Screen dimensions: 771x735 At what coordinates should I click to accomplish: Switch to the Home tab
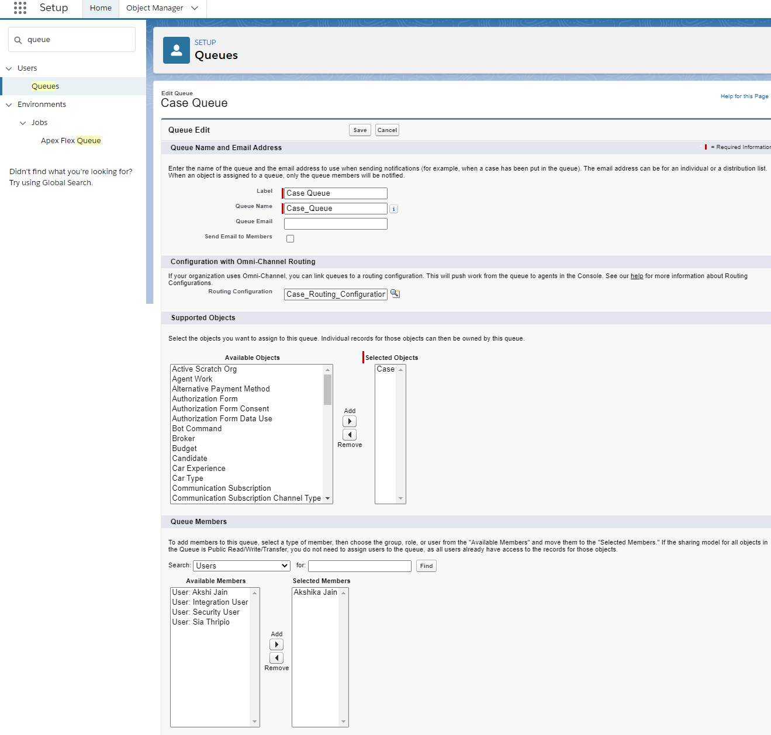(101, 8)
